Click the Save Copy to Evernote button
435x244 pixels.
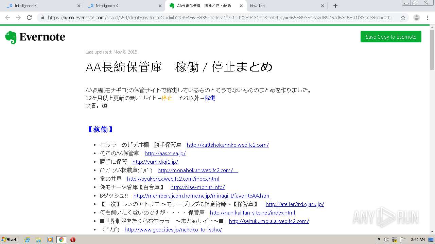[391, 37]
